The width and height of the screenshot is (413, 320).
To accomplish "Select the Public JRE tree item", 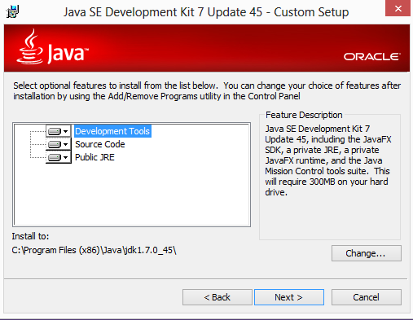I will pyautogui.click(x=94, y=157).
